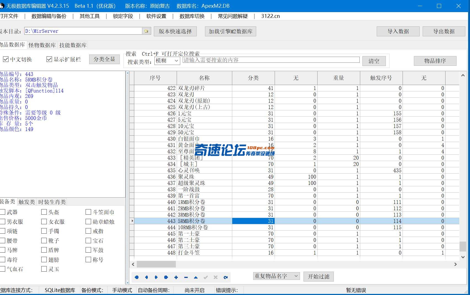Click the 加载引擎M2数据库 button
Screen dimensions: 470x295
[x=231, y=31]
